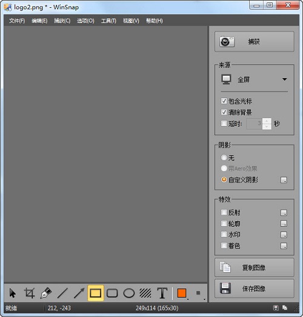Click the 就绪 status text
The width and height of the screenshot is (303, 317).
tap(11, 309)
